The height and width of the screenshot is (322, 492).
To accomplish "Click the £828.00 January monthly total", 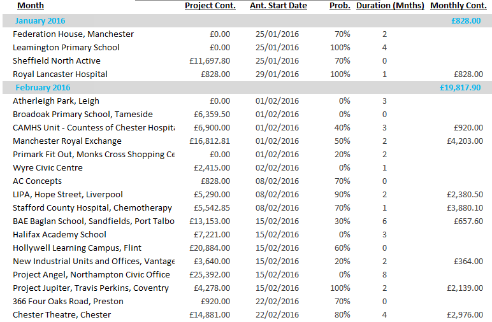I will (466, 21).
